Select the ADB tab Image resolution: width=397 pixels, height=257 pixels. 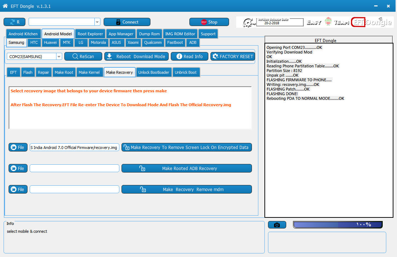[193, 42]
